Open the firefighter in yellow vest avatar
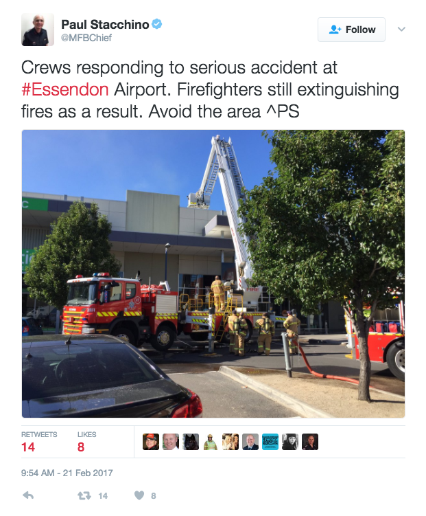This screenshot has height=516, width=426. pyautogui.click(x=211, y=442)
